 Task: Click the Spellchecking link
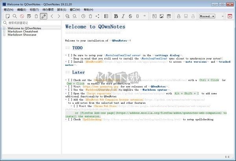click(x=92, y=119)
